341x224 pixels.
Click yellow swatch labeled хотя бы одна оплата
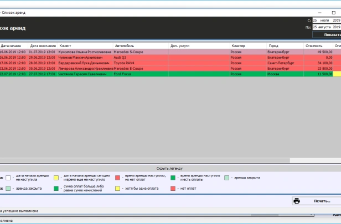(x=117, y=189)
